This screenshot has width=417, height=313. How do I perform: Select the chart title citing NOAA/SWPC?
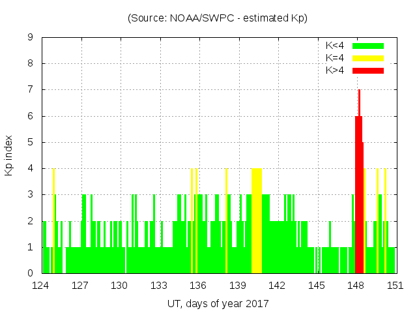click(x=217, y=18)
